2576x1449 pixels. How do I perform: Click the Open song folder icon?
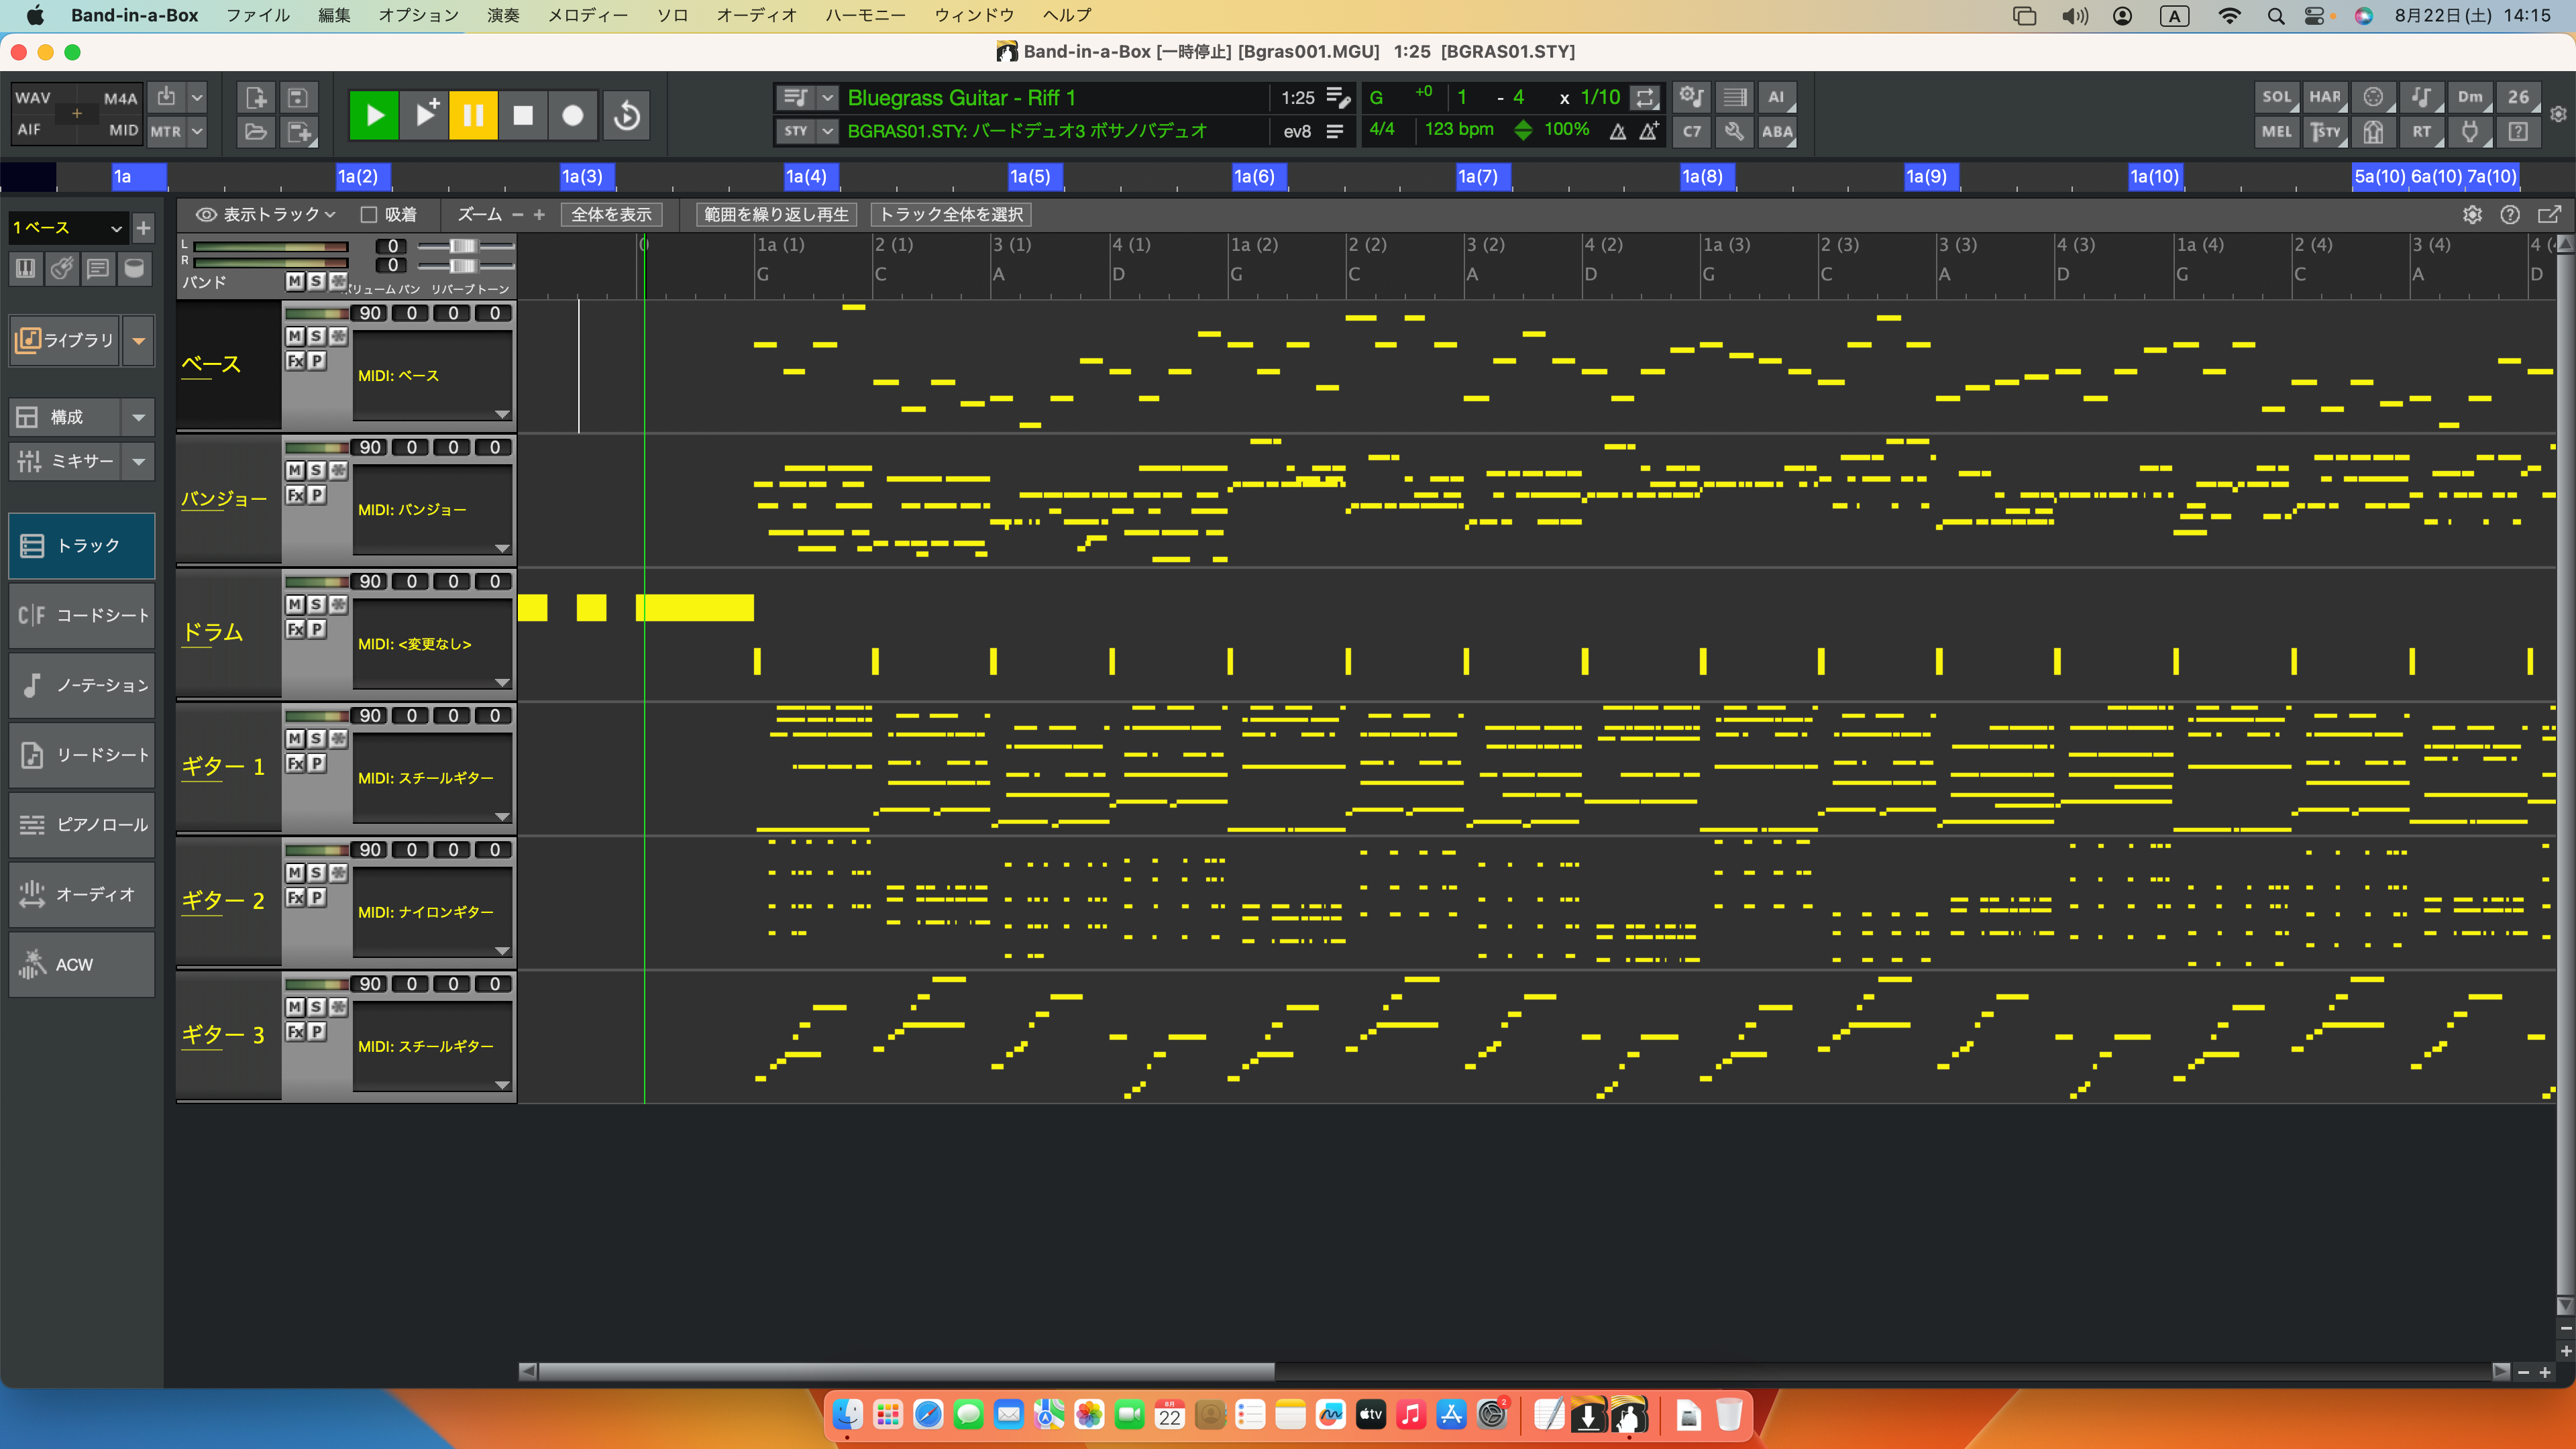[x=255, y=131]
